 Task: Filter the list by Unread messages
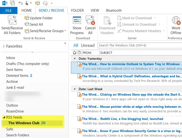(88, 45)
